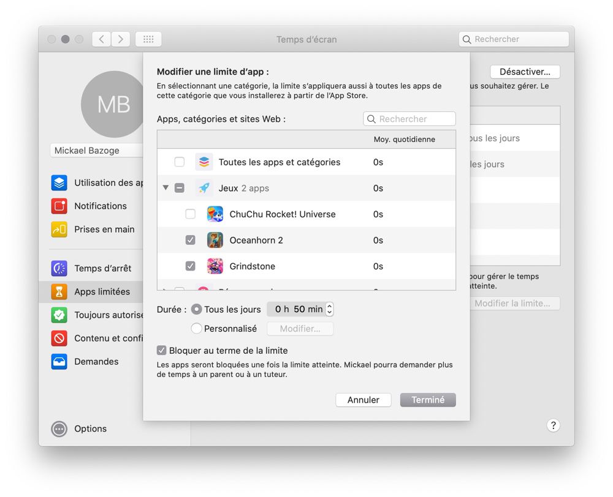Click the Terminé button
This screenshot has height=497, width=613.
428,400
